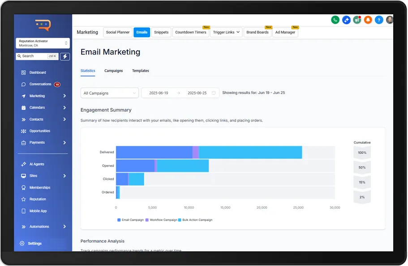Click the Reputation star icon
Viewport: 408px width, 266px height.
coord(23,199)
